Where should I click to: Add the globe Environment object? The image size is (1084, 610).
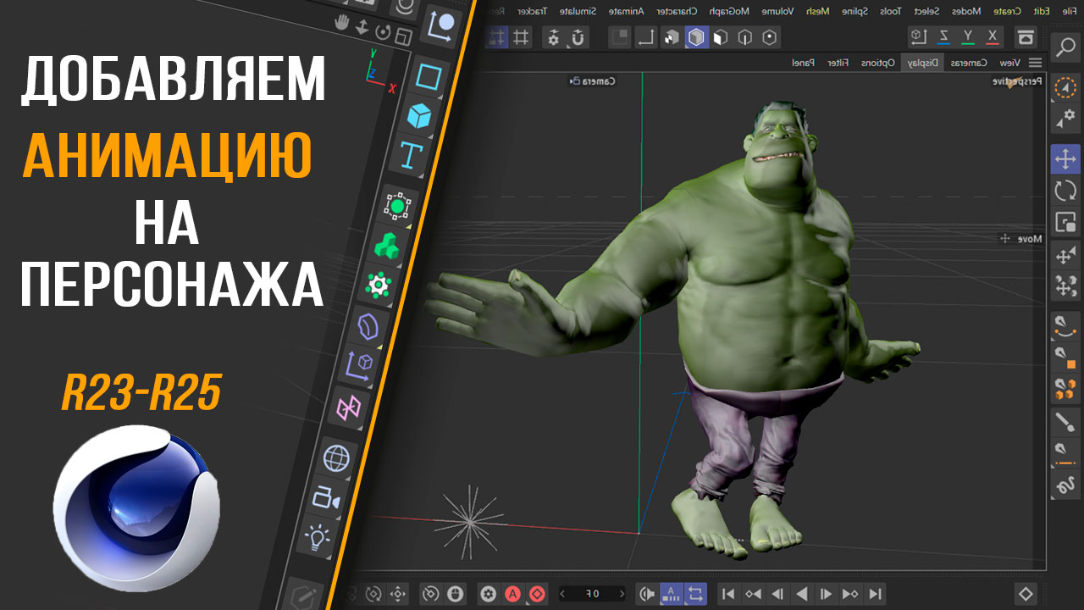(336, 458)
